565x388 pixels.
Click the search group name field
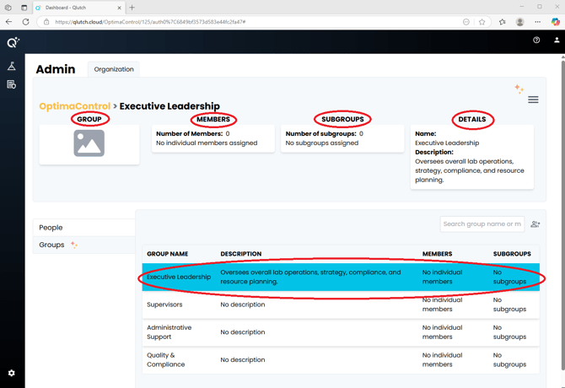pyautogui.click(x=482, y=224)
